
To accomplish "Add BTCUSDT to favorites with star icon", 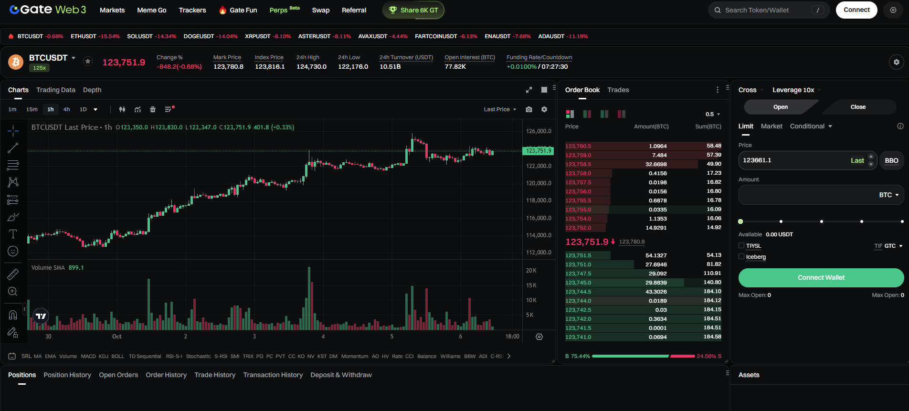I will (x=88, y=61).
